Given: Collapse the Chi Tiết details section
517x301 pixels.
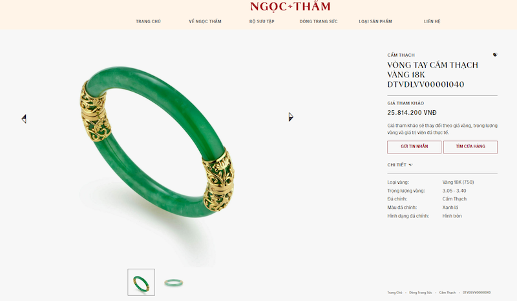Looking at the screenshot, I should tap(400, 165).
